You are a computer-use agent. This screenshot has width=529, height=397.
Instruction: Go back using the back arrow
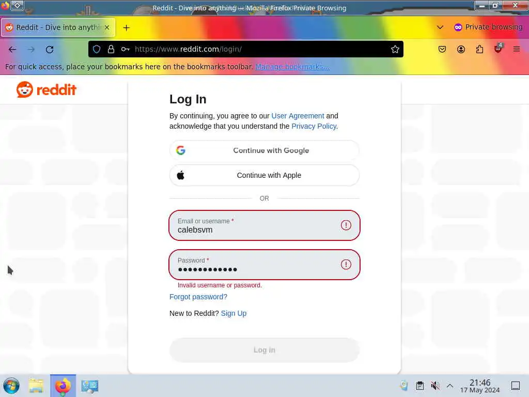[x=12, y=49]
